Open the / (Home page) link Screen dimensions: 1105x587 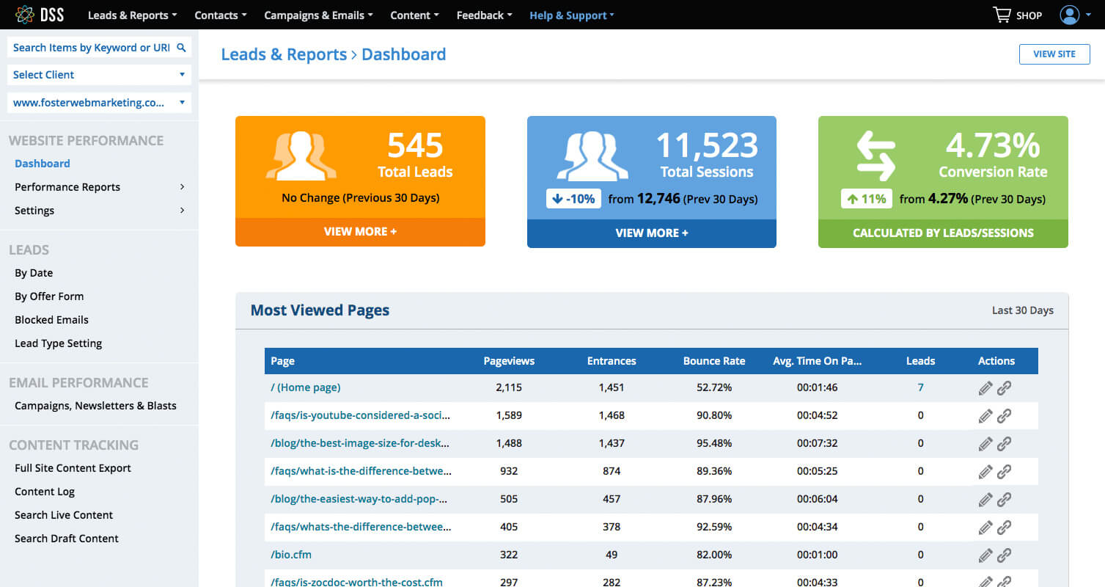click(306, 387)
